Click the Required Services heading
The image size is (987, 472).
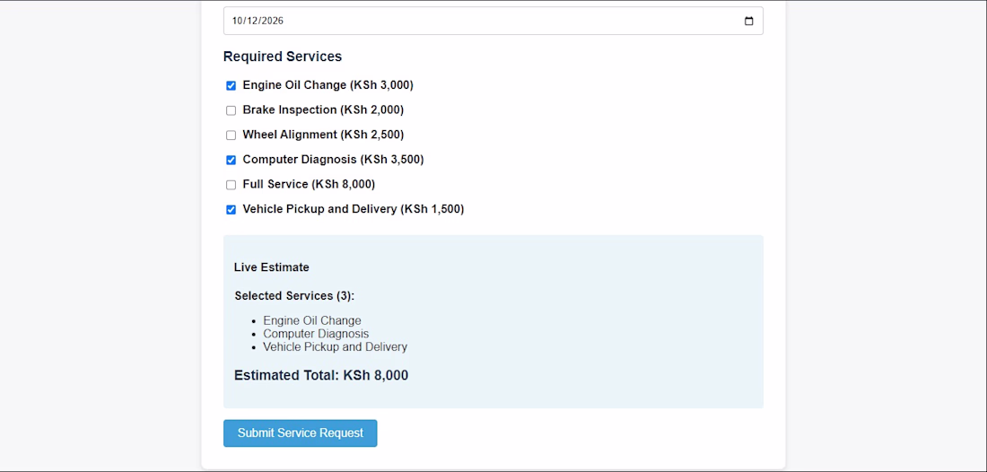click(x=283, y=57)
